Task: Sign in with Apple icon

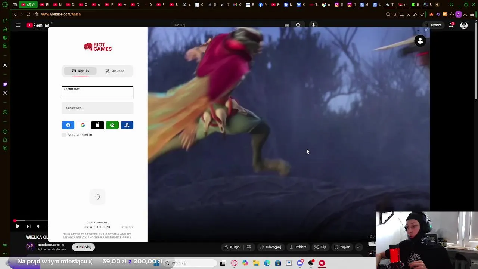Action: click(97, 125)
